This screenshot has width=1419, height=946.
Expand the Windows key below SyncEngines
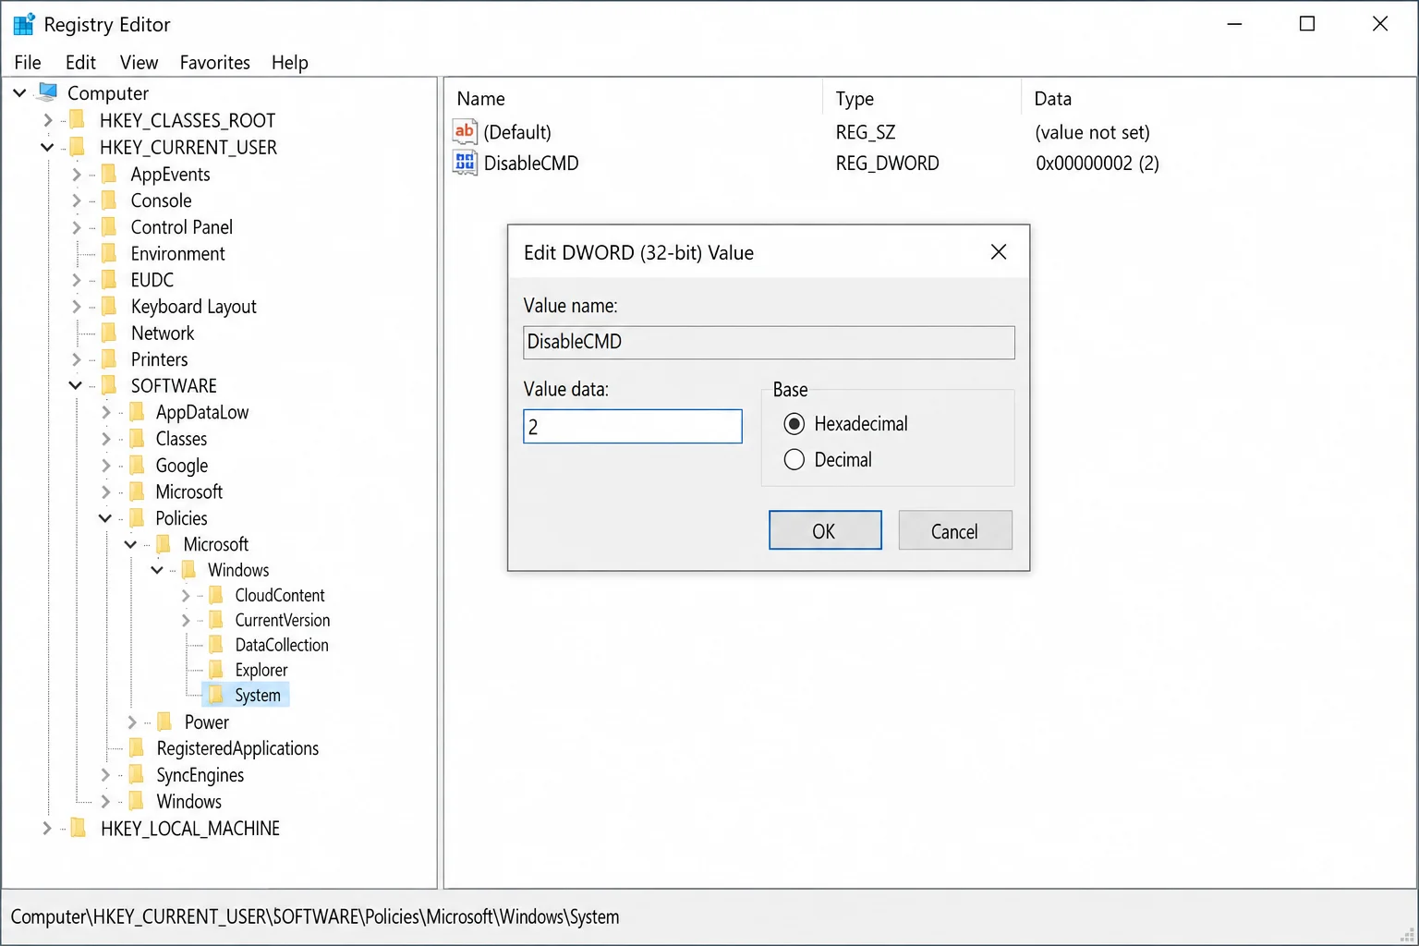[x=105, y=802]
